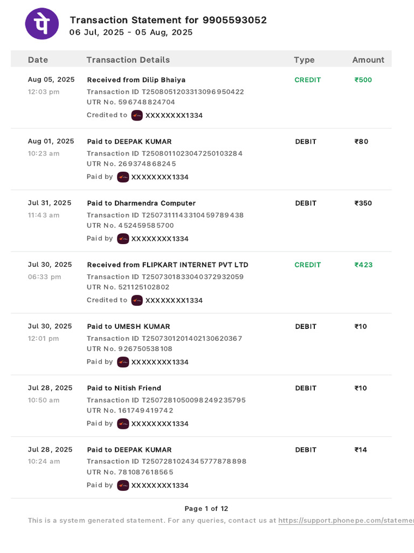Click bank icon in Dilip Bhaiya transaction

coord(137,116)
